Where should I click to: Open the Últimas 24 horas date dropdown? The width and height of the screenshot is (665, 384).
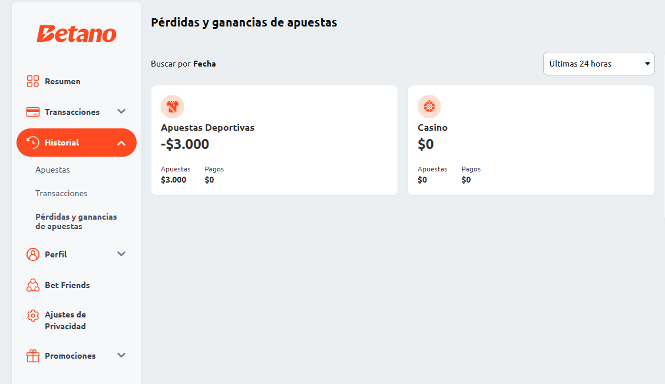(x=599, y=64)
